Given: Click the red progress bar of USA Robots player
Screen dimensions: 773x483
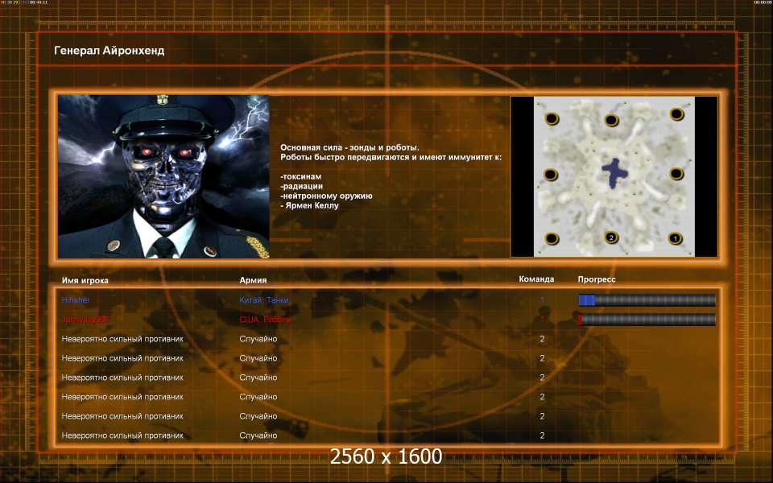Looking at the screenshot, I should point(647,320).
